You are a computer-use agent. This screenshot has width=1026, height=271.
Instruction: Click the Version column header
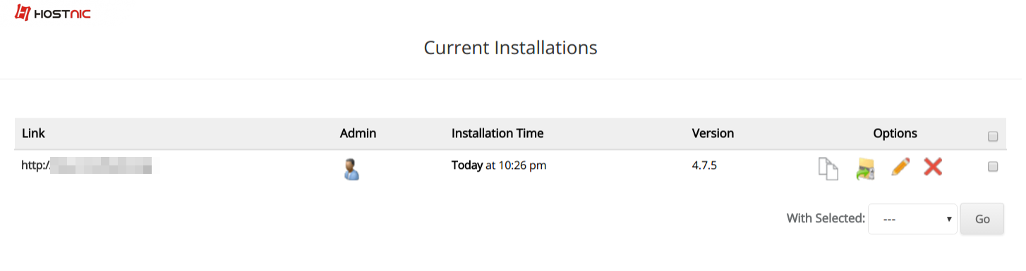tap(713, 133)
